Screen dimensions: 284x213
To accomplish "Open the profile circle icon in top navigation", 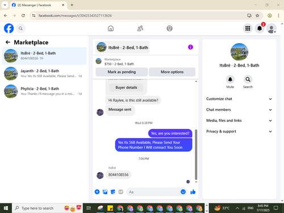I will (x=169, y=28).
